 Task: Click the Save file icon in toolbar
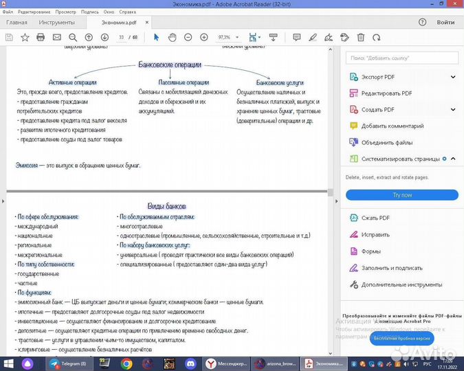tap(10, 37)
